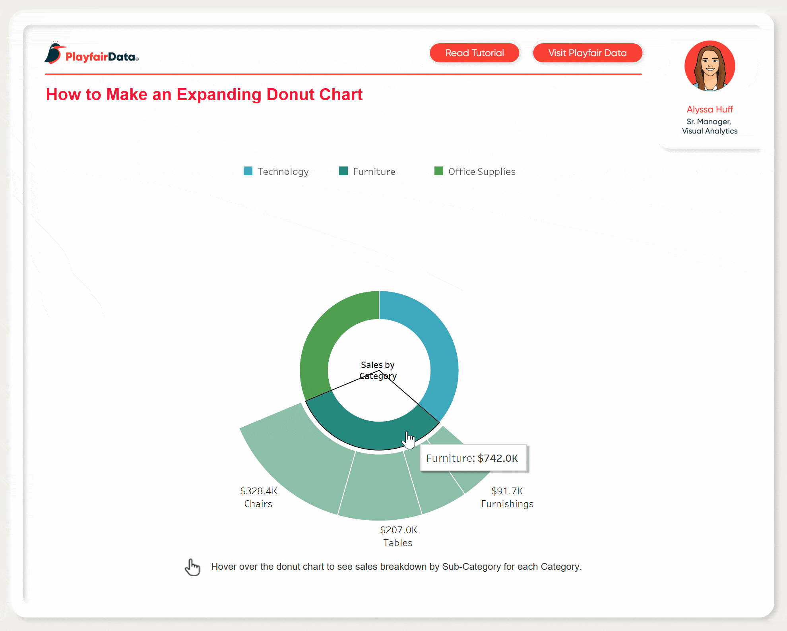Click the hover instructions text at bottom
Image resolution: width=787 pixels, height=631 pixels.
396,567
